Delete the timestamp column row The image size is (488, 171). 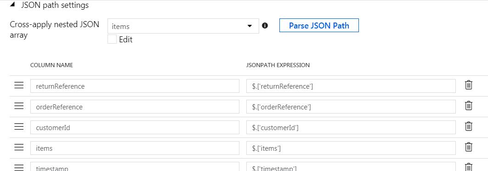pos(468,167)
